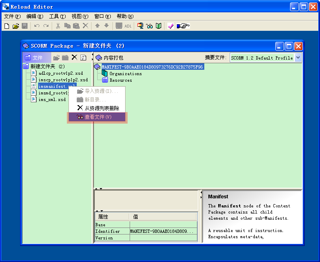Click the ADL toolbar button
The width and height of the screenshot is (320, 262).
[x=128, y=26]
